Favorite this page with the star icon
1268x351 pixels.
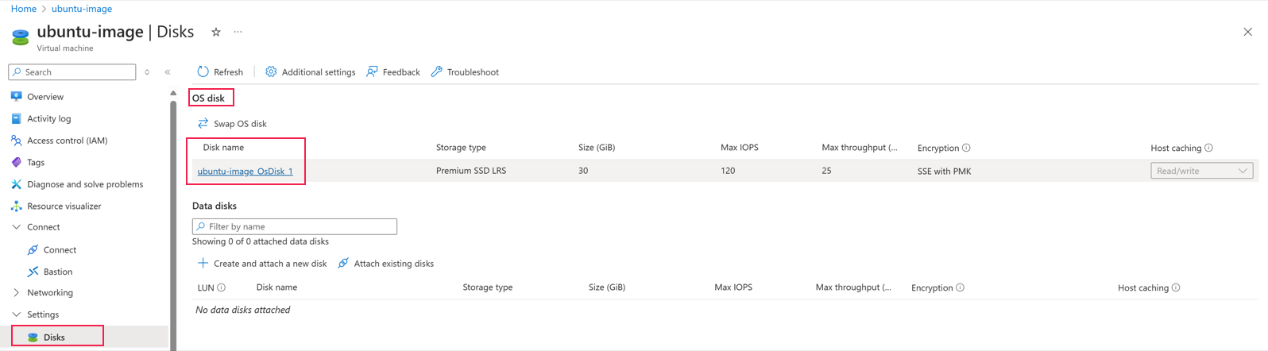216,33
